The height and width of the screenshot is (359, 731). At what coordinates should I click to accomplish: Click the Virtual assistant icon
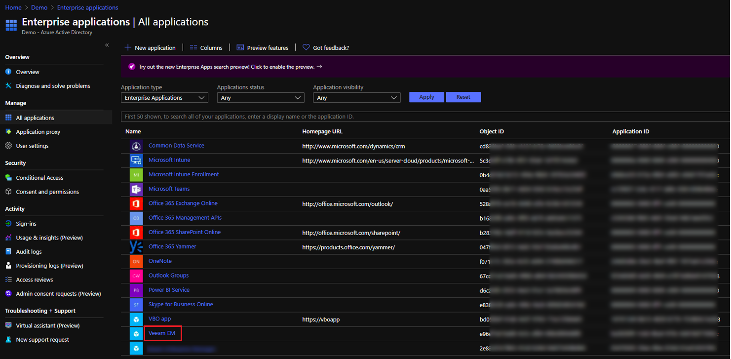point(8,325)
